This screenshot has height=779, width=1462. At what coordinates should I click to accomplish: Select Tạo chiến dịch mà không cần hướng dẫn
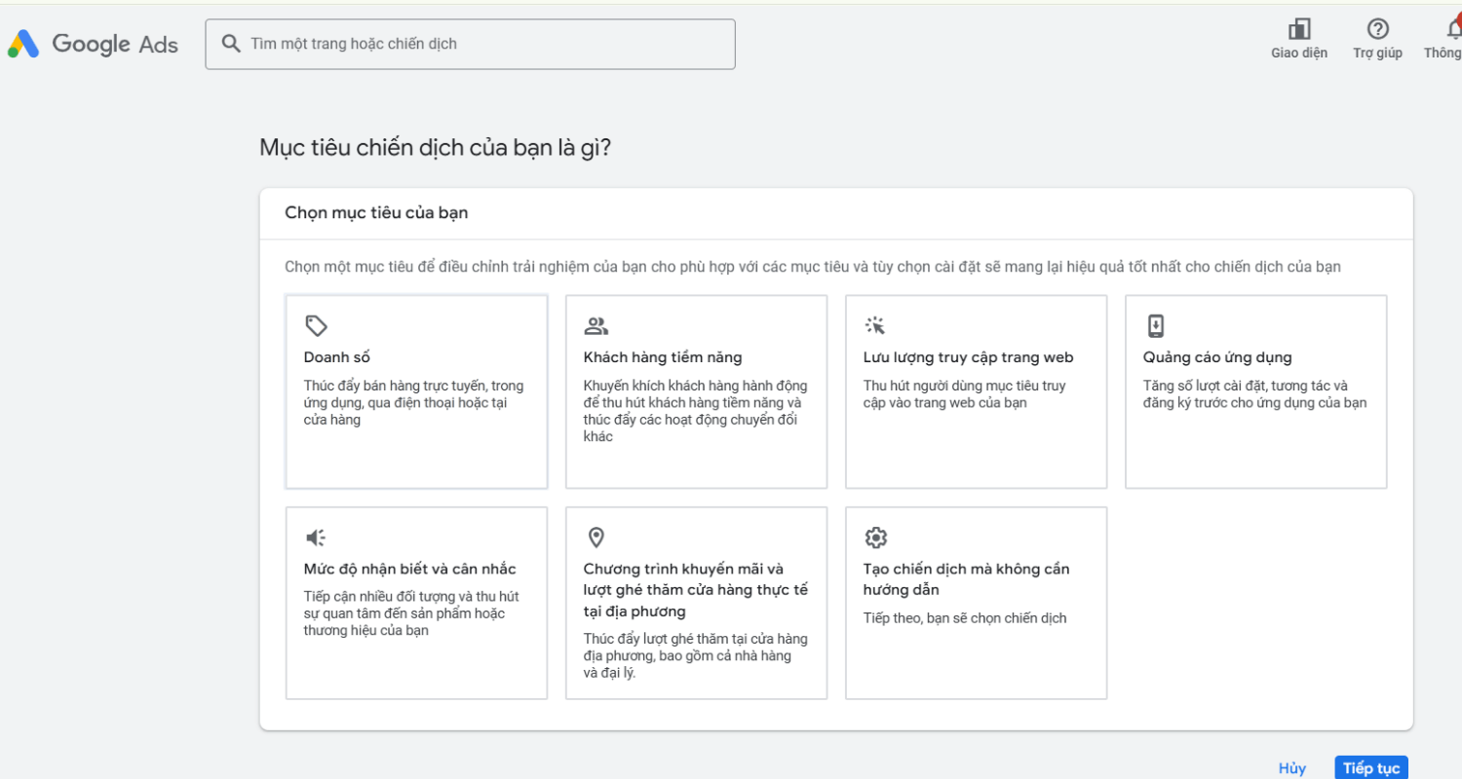point(976,603)
